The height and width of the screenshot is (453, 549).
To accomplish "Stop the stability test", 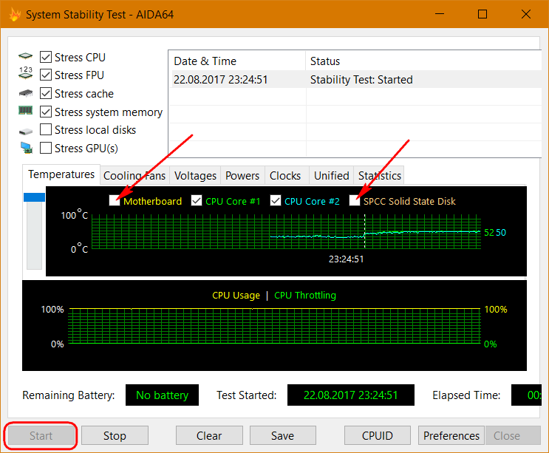I will (115, 436).
